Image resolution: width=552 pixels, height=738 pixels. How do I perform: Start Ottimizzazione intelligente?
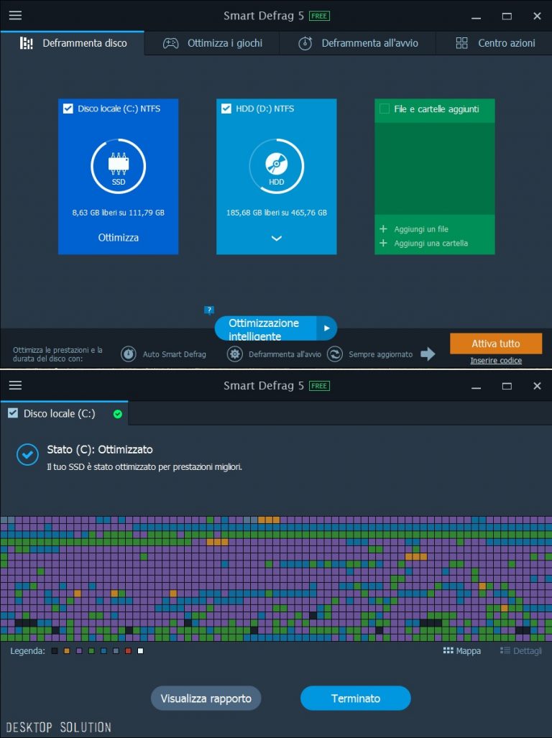(x=266, y=328)
